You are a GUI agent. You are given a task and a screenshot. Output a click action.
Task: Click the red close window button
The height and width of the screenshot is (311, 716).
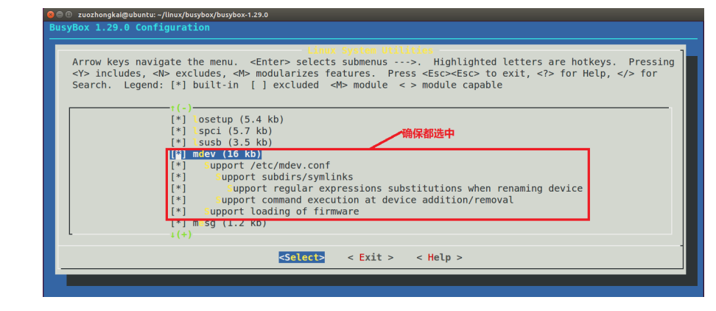(x=51, y=15)
